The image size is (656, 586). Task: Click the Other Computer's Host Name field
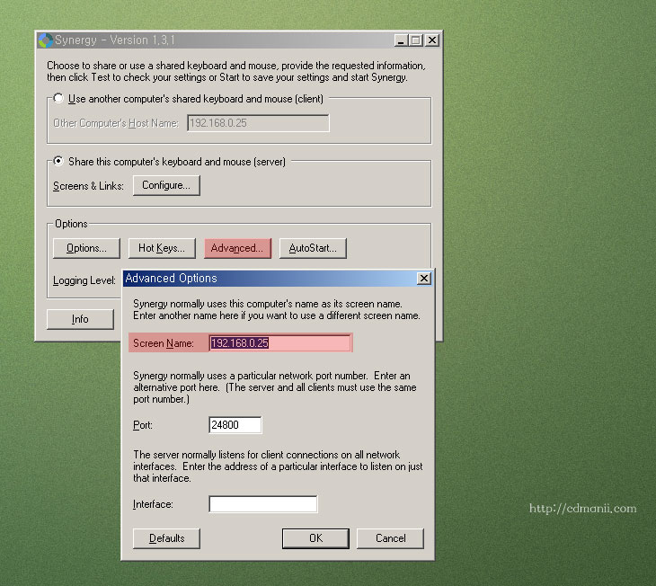258,123
